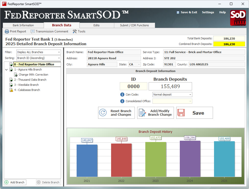This screenshot has height=189, width=249.
Task: Click the Total Bank Deposits value box
Action: (x=229, y=38)
